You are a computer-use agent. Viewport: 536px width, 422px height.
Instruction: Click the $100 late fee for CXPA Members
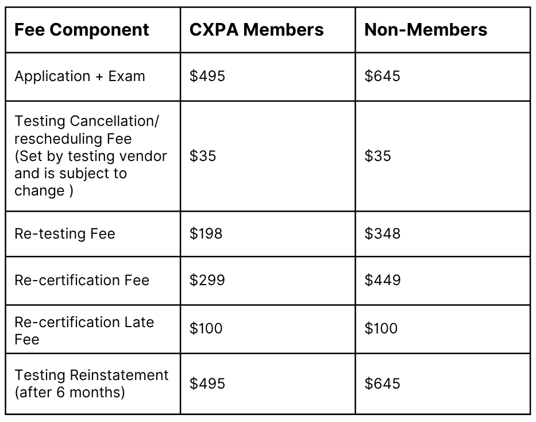point(206,328)
